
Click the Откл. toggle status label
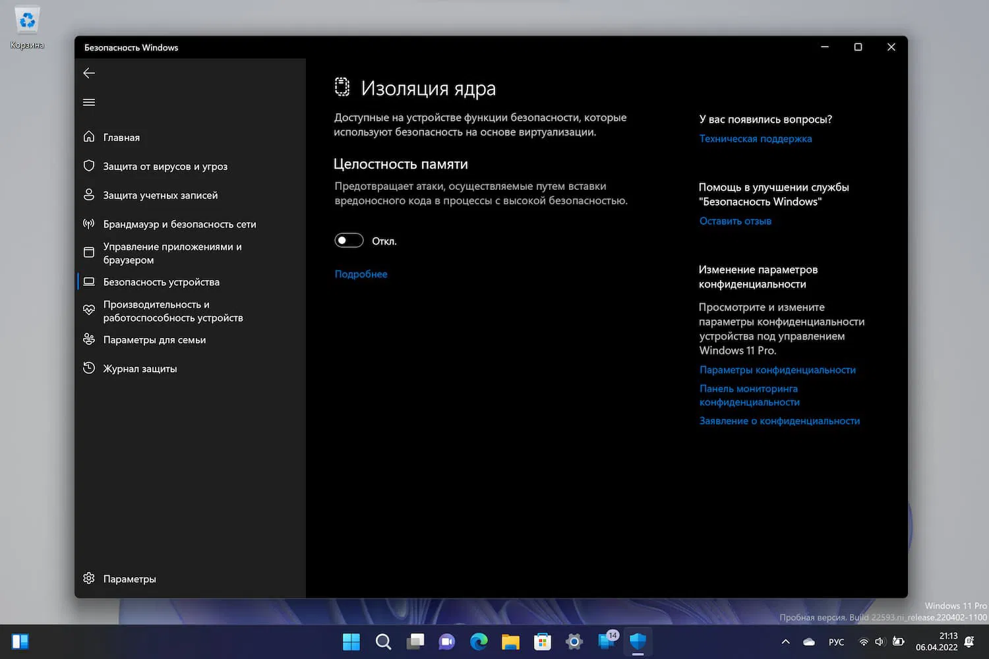pos(384,241)
